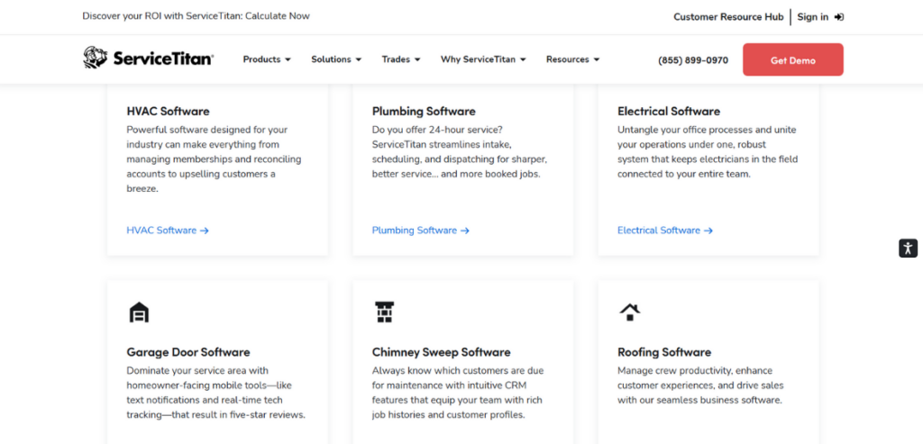Select the Garage Door Software heading
Image resolution: width=923 pixels, height=444 pixels.
[188, 352]
